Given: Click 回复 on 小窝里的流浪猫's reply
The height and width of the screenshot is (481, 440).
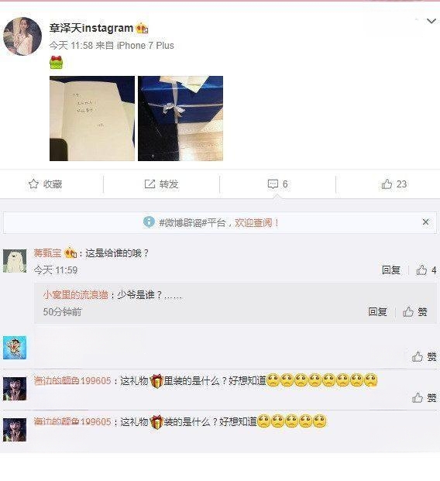Looking at the screenshot, I should tap(377, 311).
